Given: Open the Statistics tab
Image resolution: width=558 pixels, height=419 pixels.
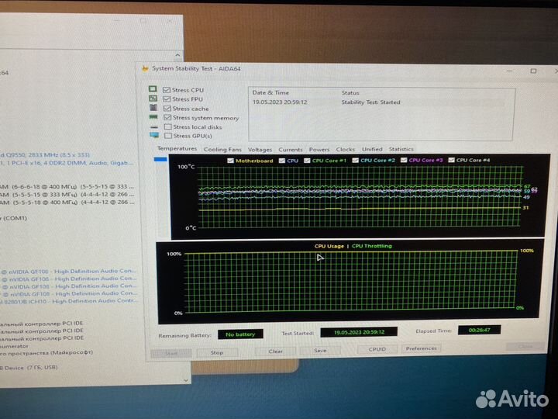Looking at the screenshot, I should [x=401, y=149].
